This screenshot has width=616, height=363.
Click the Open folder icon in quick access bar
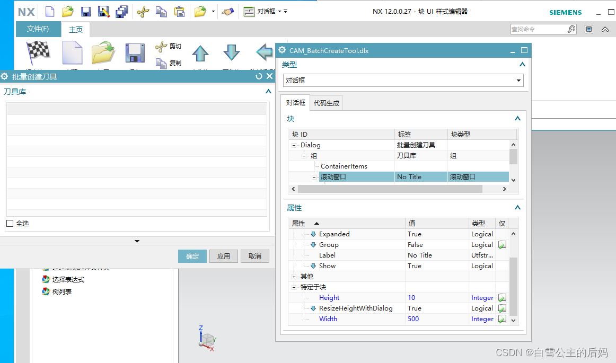(67, 11)
